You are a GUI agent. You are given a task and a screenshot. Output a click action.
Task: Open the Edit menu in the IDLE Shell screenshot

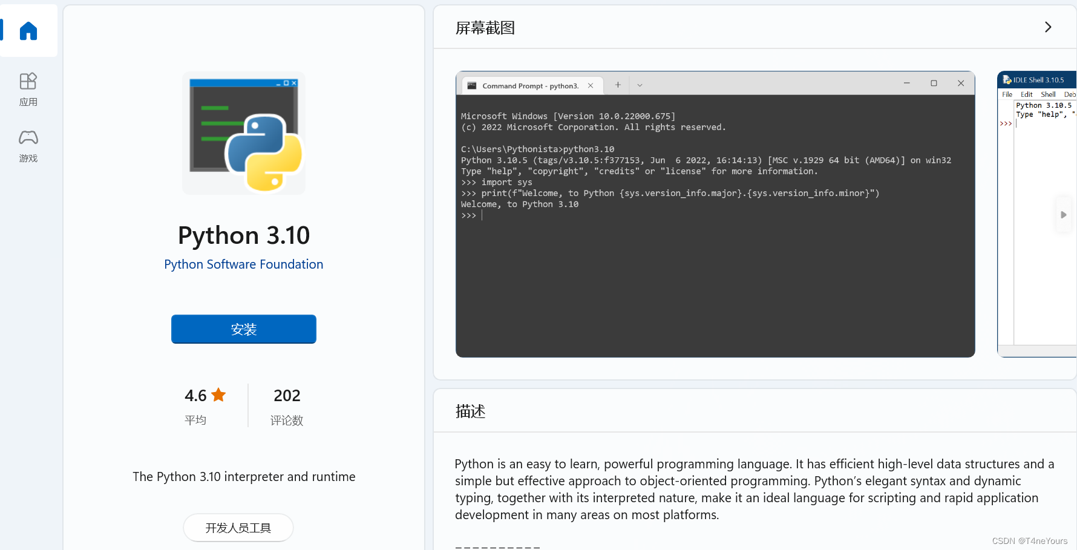(1027, 94)
